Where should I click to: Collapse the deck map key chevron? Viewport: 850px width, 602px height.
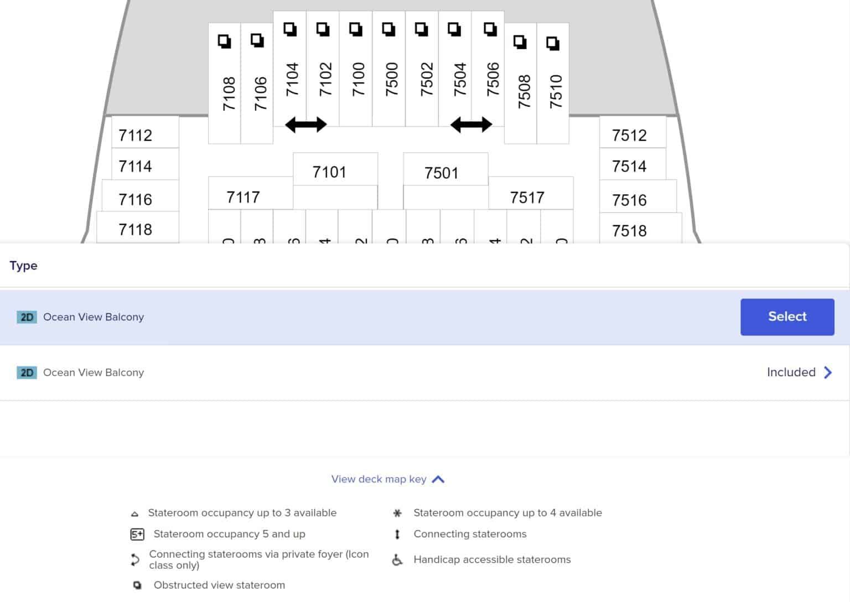pos(438,479)
